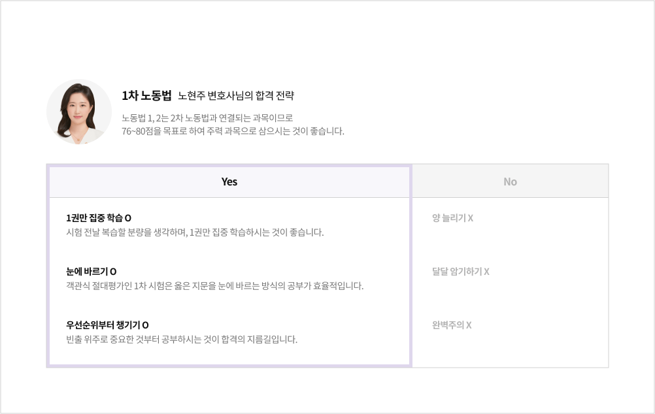Click the description starting "객관식 절대평가인 1차 시험"
Image resolution: width=655 pixels, height=414 pixels.
click(214, 286)
